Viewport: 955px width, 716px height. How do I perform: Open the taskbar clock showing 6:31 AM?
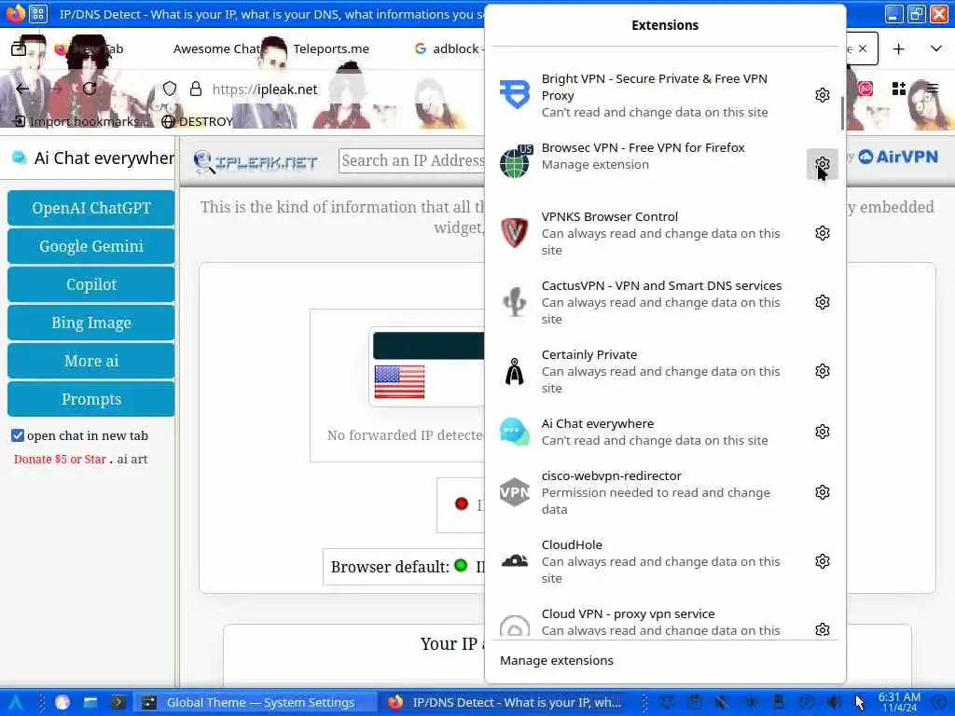click(899, 703)
